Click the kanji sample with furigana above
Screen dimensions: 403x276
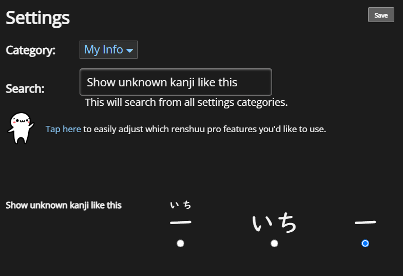pos(181,213)
